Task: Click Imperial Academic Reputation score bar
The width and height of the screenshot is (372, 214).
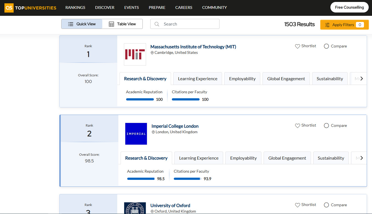Action: [x=141, y=179]
